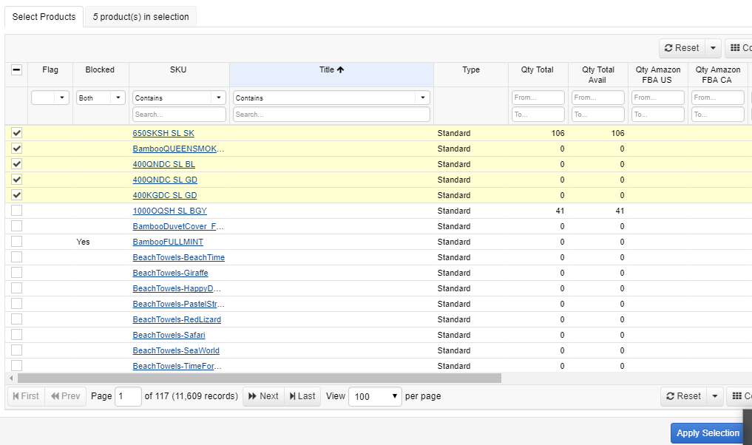Open the Title Contains filter dropdown

pyautogui.click(x=331, y=98)
